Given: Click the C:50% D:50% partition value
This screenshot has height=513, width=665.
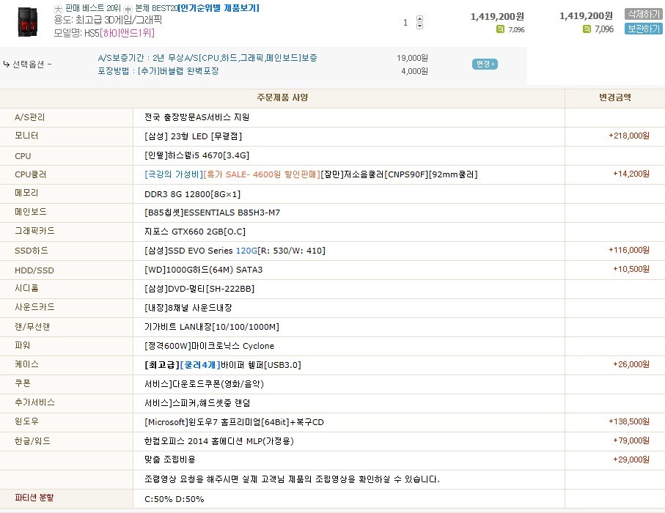Looking at the screenshot, I should pos(174,499).
